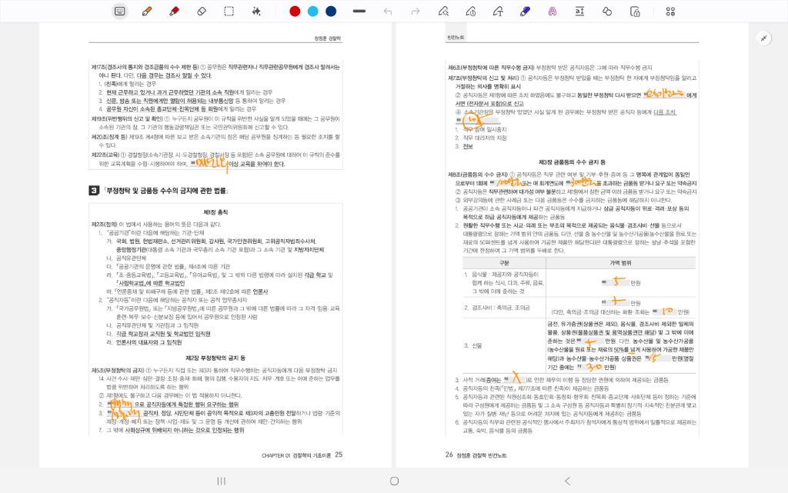The height and width of the screenshot is (493, 788).
Task: Open pen stroke thickness setting
Action: tap(359, 12)
